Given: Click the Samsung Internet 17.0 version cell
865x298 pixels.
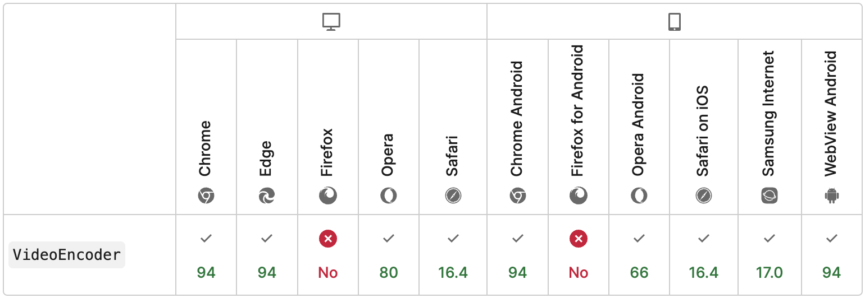Looking at the screenshot, I should (x=770, y=255).
